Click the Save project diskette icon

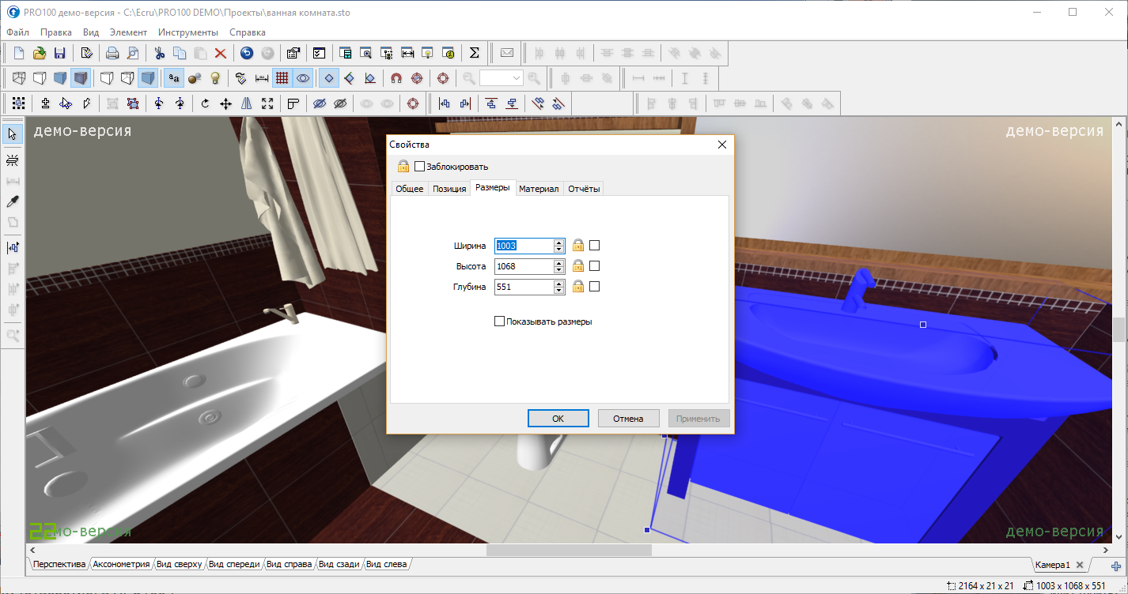click(59, 53)
